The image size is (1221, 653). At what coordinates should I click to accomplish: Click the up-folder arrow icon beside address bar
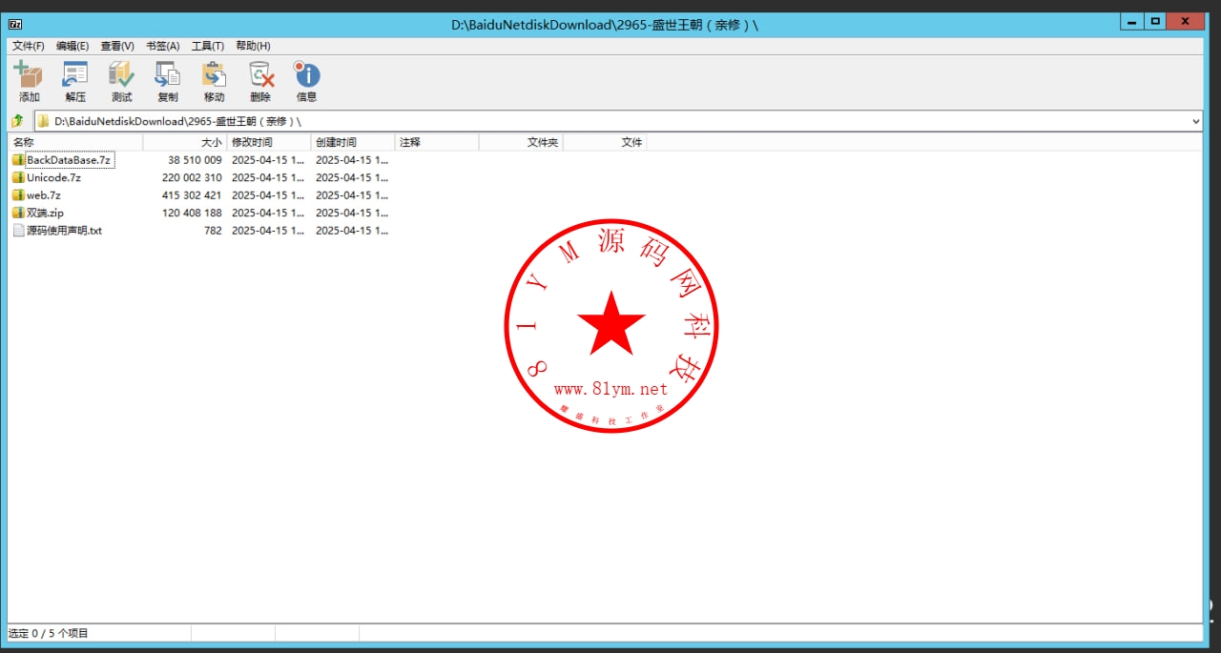pos(17,121)
